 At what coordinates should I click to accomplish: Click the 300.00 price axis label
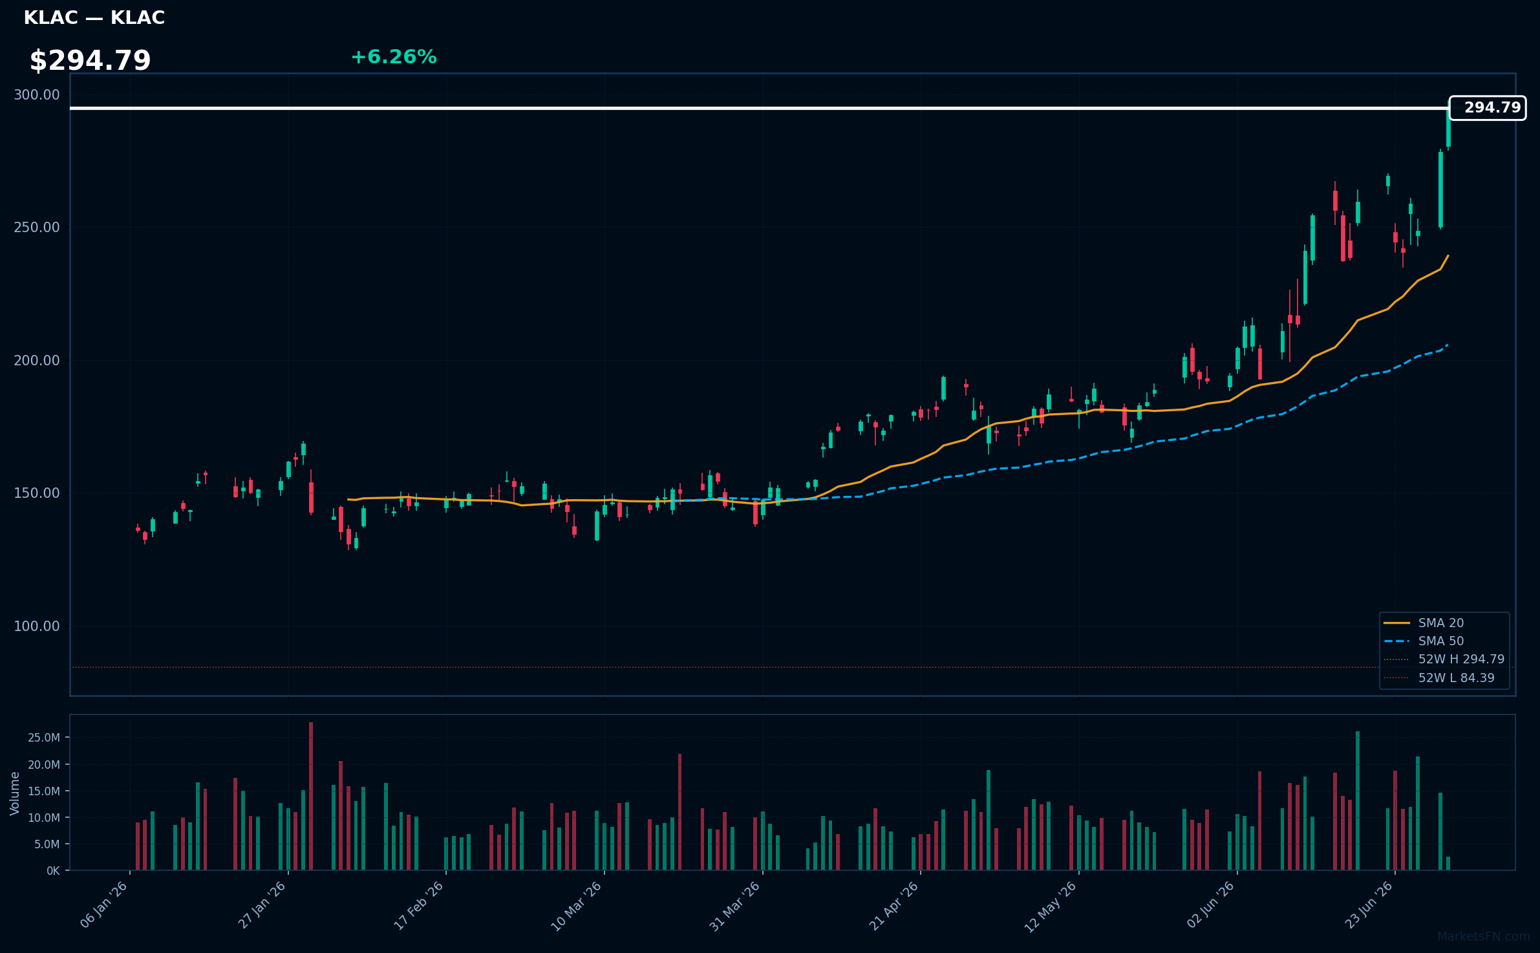pos(37,95)
